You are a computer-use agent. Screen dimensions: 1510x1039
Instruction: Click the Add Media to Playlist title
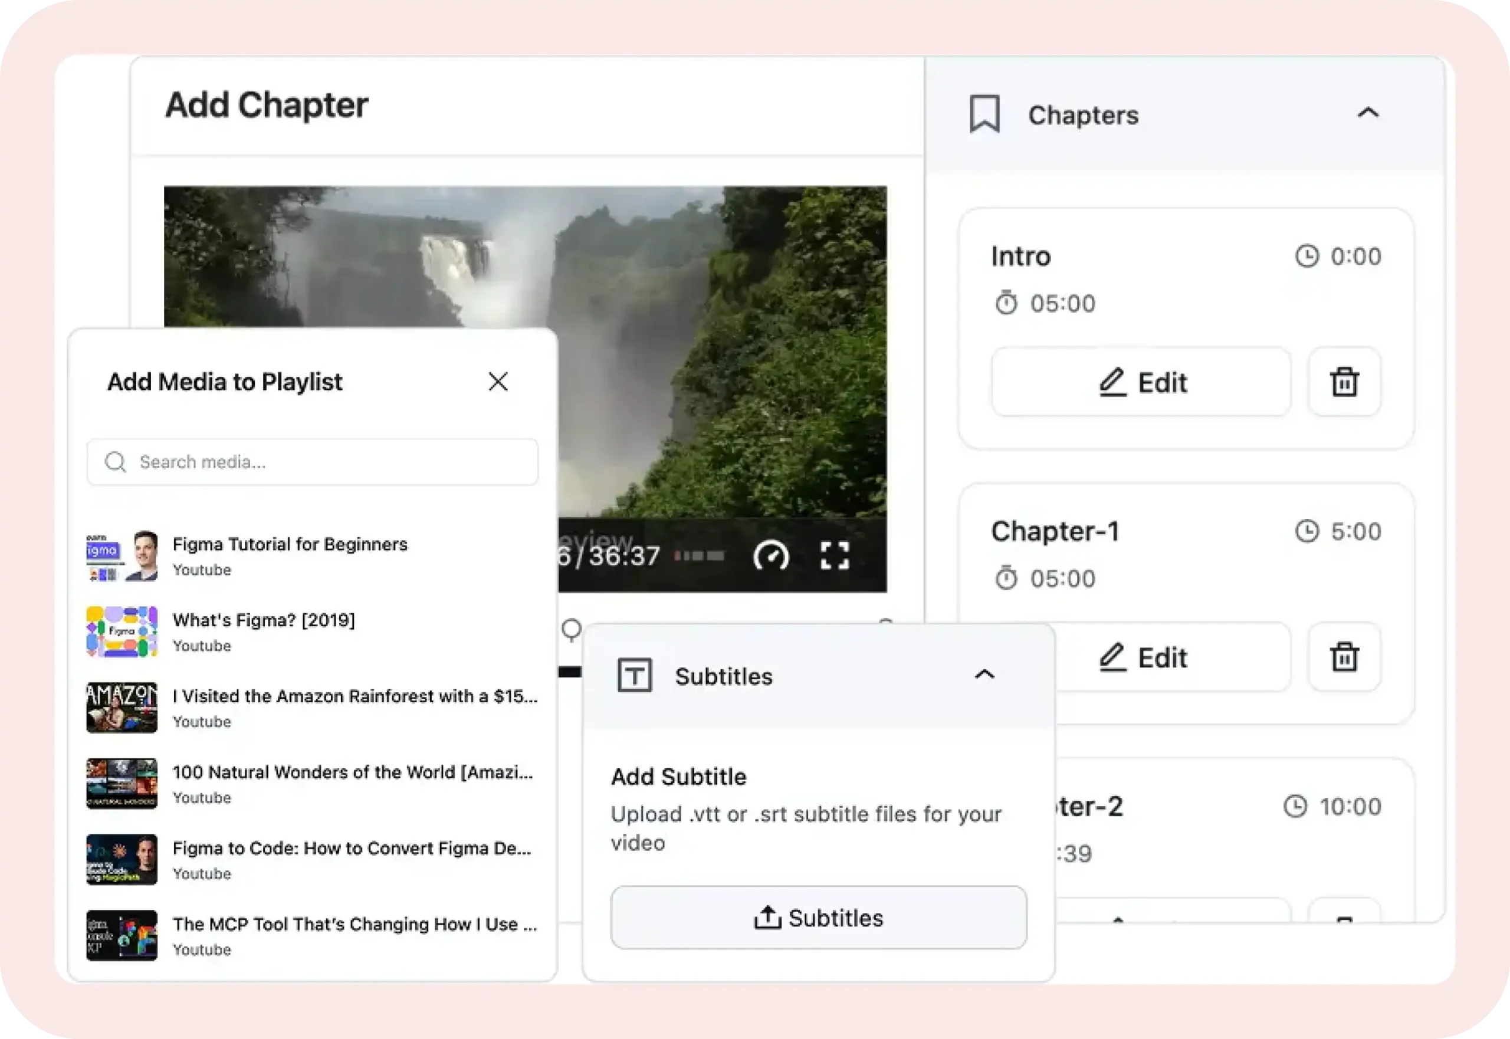pos(225,382)
